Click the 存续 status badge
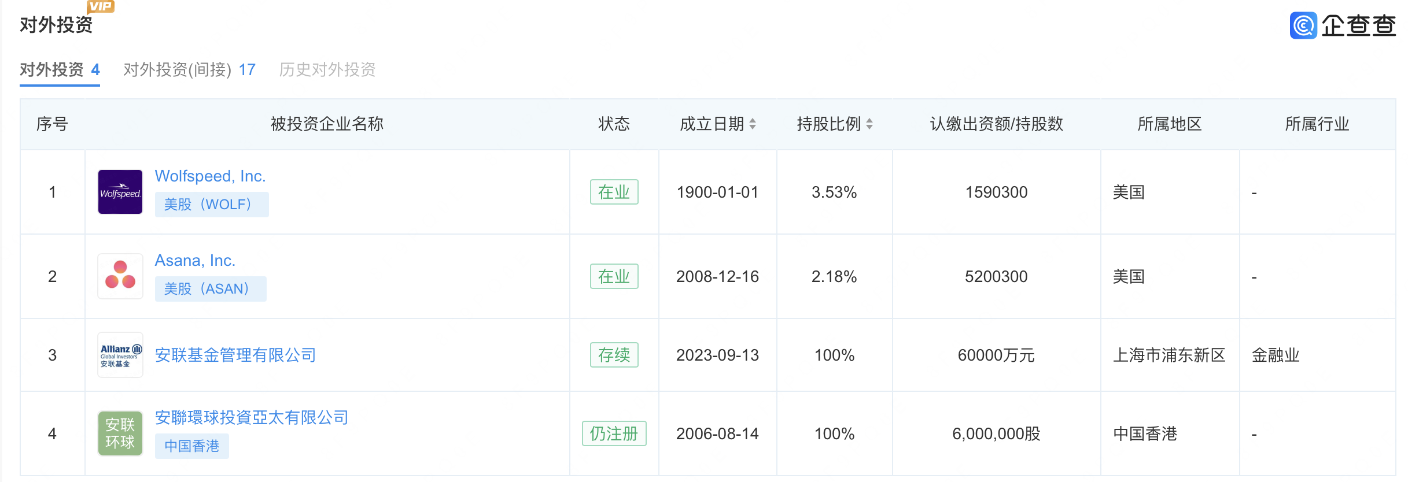The image size is (1408, 482). pyautogui.click(x=614, y=355)
